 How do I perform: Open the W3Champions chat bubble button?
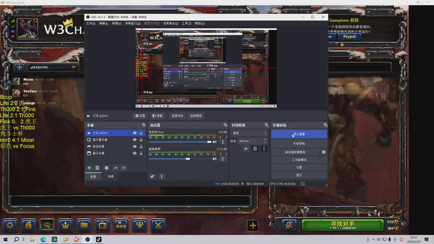(x=47, y=225)
